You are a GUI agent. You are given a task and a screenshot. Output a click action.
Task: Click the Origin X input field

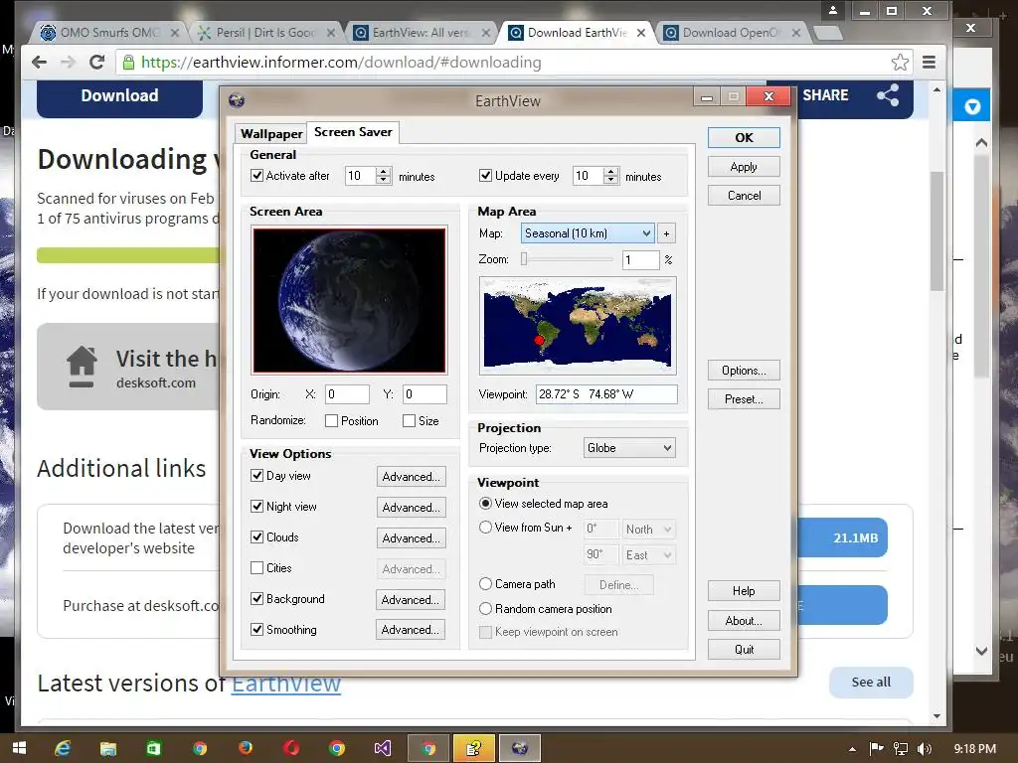click(347, 394)
